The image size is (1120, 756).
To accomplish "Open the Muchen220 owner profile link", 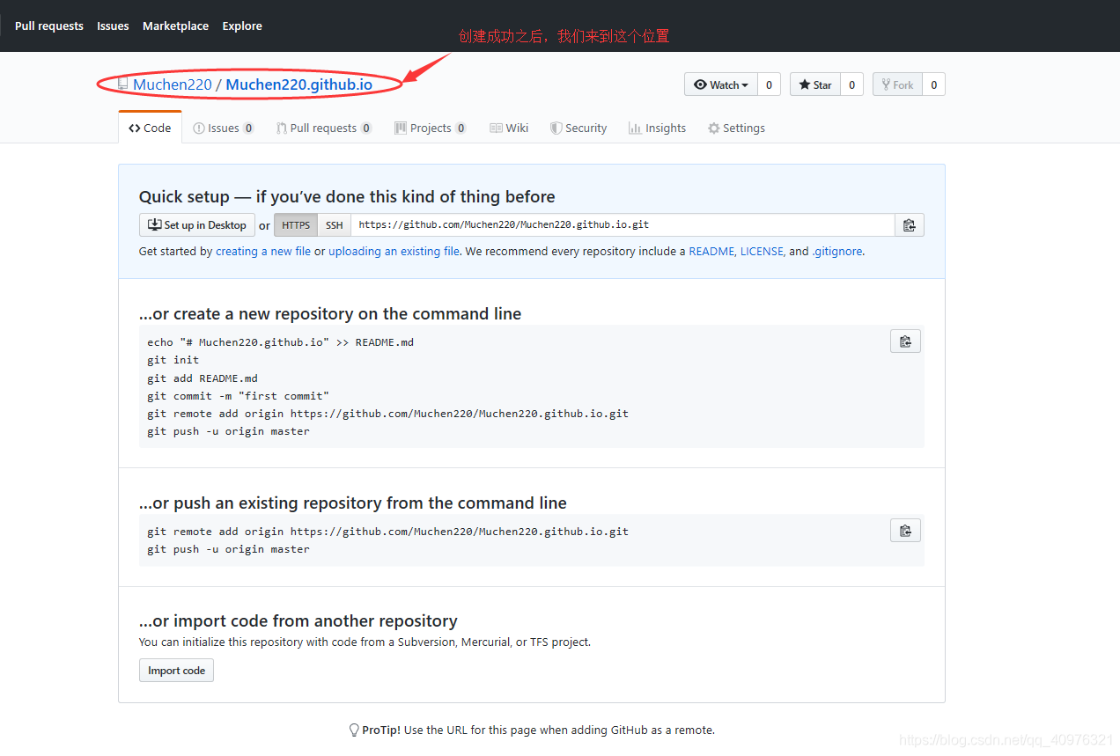I will (173, 84).
